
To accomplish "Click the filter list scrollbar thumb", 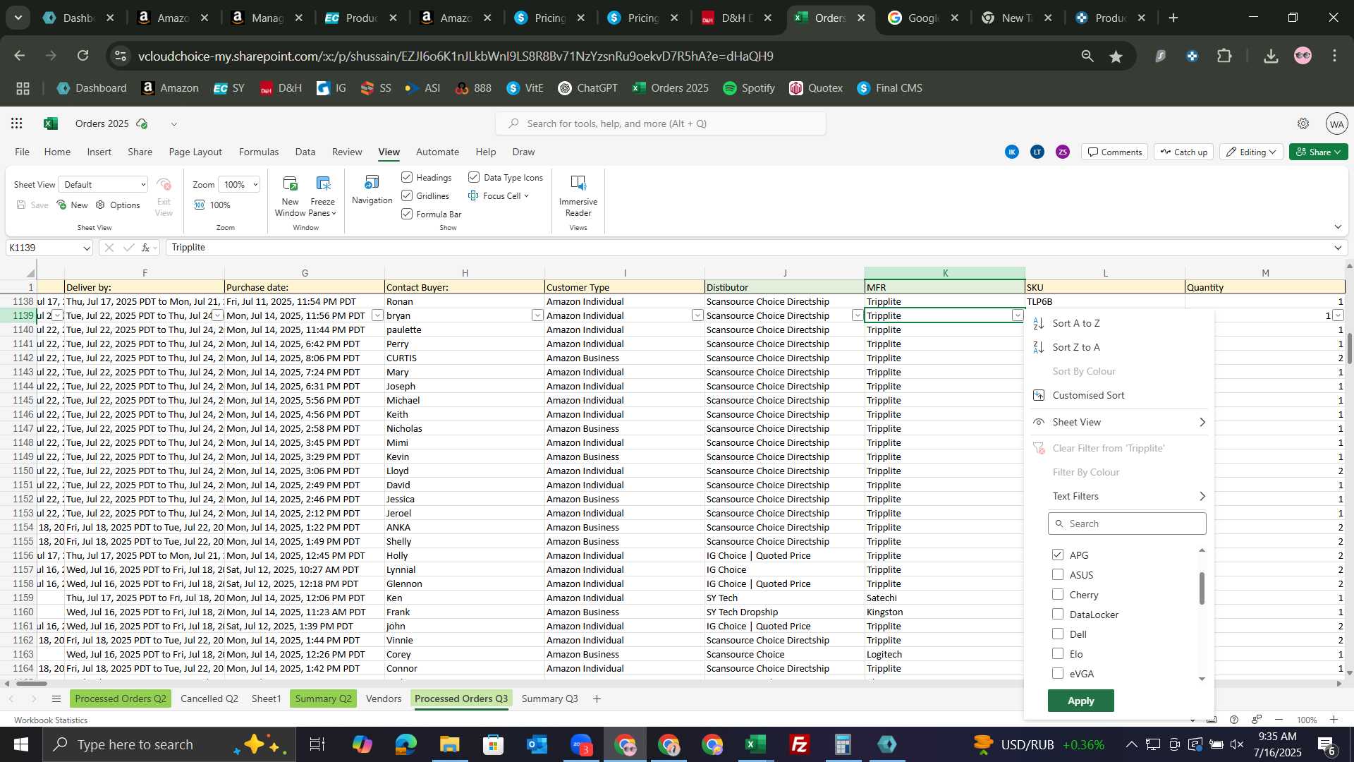I will 1202,588.
